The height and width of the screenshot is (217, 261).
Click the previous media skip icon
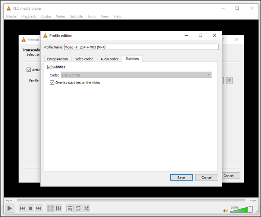coord(22,208)
